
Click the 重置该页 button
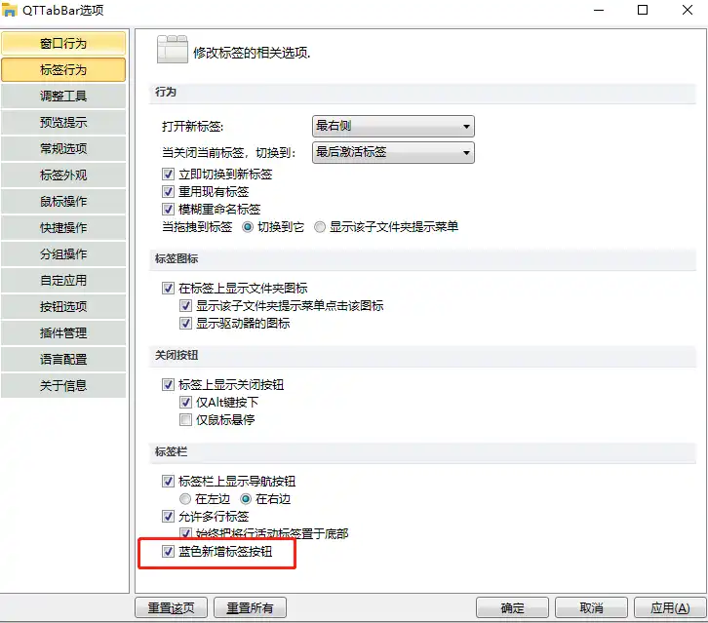(171, 607)
